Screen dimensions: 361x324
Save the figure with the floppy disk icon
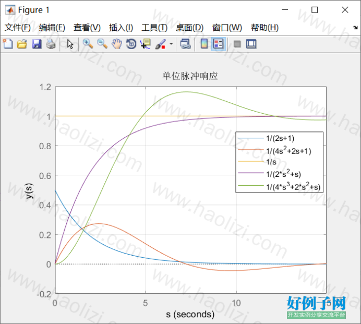click(x=37, y=44)
